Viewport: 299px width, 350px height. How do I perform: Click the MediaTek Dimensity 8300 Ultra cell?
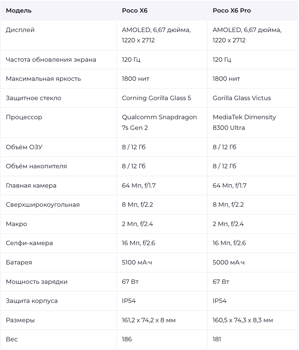point(244,123)
